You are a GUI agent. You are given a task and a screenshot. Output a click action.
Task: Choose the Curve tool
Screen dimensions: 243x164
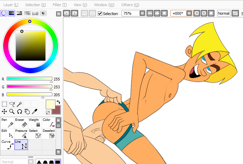pyautogui.click(x=7, y=144)
